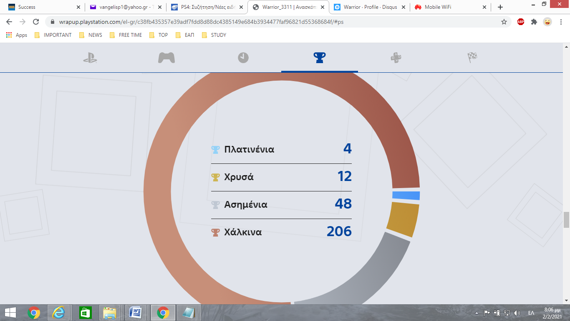This screenshot has height=321, width=570.
Task: View site info via the padlock icon
Action: (x=53, y=22)
